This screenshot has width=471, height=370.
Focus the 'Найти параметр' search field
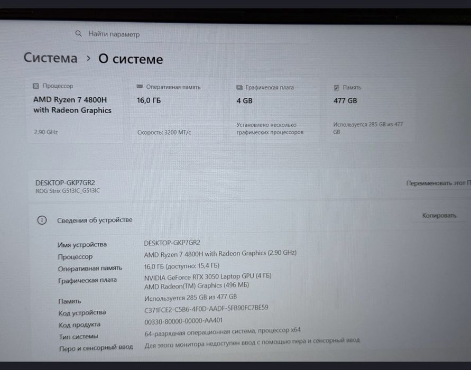tap(191, 34)
